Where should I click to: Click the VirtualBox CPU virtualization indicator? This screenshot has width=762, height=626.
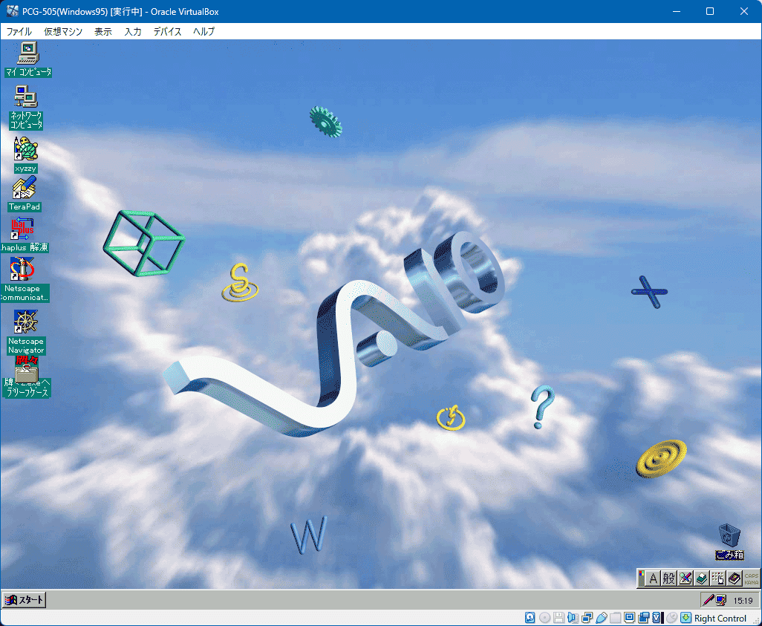(657, 618)
